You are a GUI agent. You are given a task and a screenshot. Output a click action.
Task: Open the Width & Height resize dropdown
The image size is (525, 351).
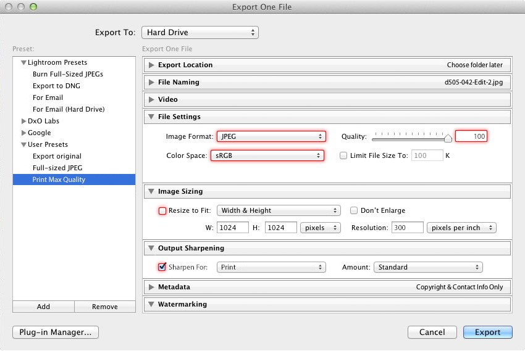point(279,210)
